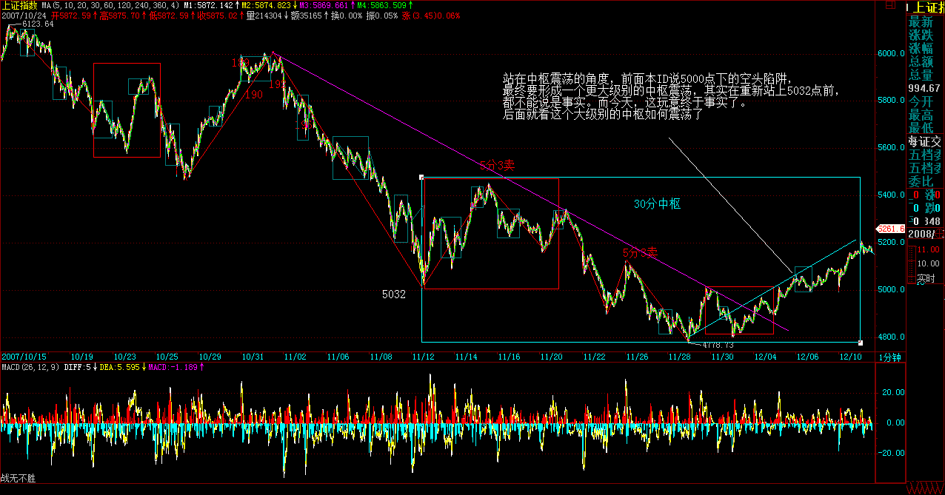
Task: Select the white rectangle's bottom-right handle
Action: point(860,342)
